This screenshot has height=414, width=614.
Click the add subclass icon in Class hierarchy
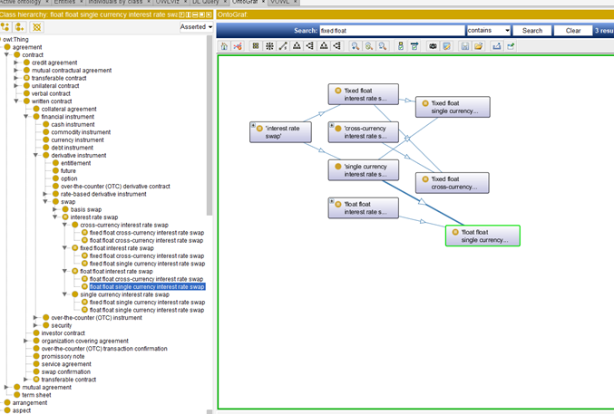5,27
